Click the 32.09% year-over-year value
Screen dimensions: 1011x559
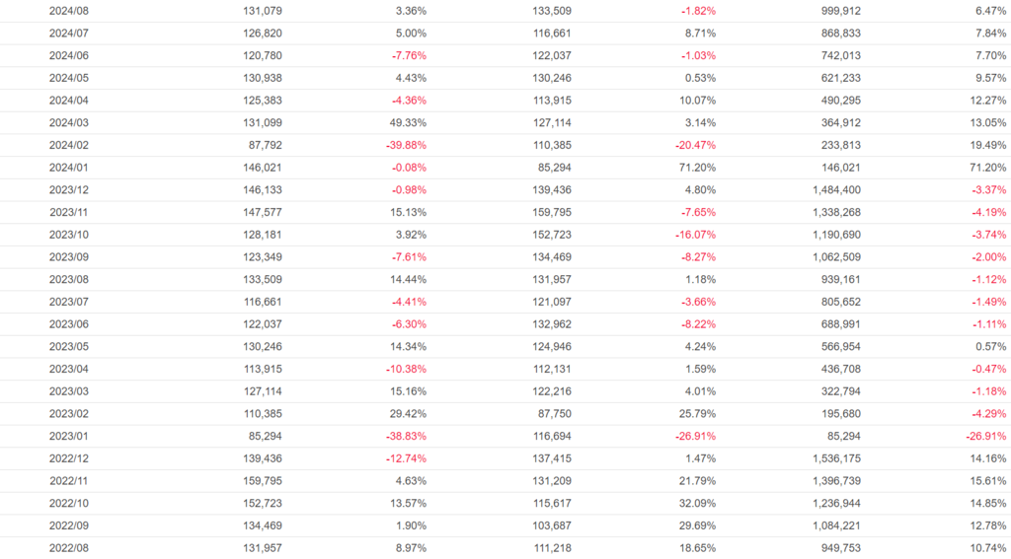coord(693,503)
